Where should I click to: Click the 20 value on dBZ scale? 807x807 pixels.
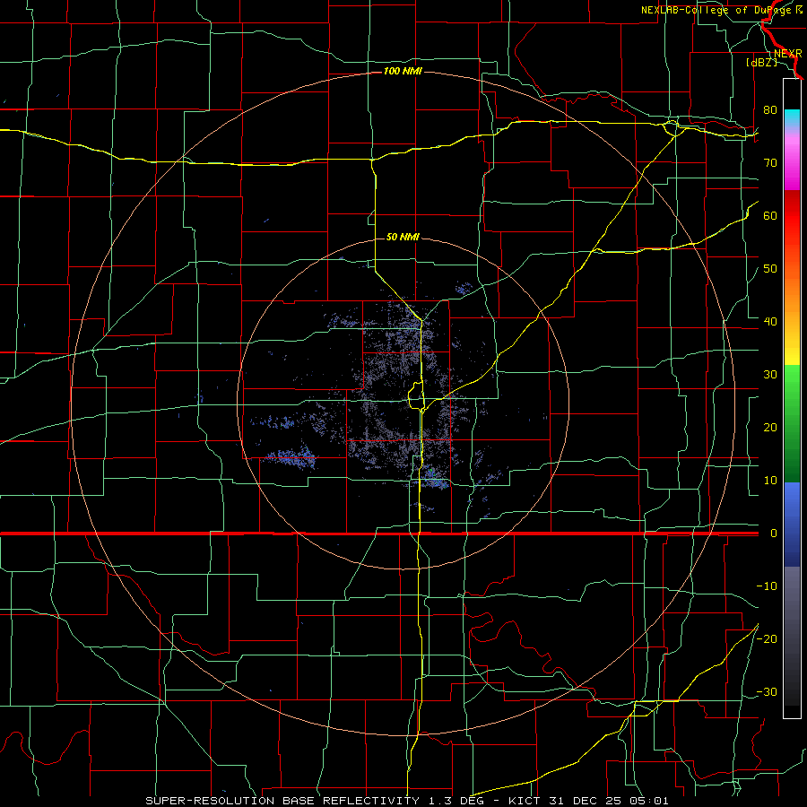(x=770, y=428)
